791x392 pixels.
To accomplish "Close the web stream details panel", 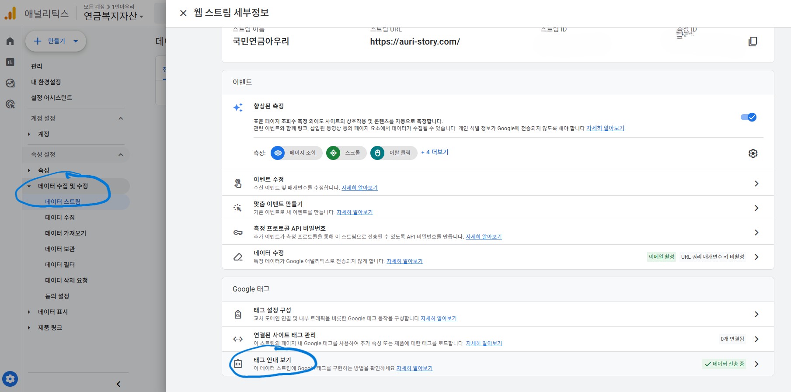I will coord(183,13).
